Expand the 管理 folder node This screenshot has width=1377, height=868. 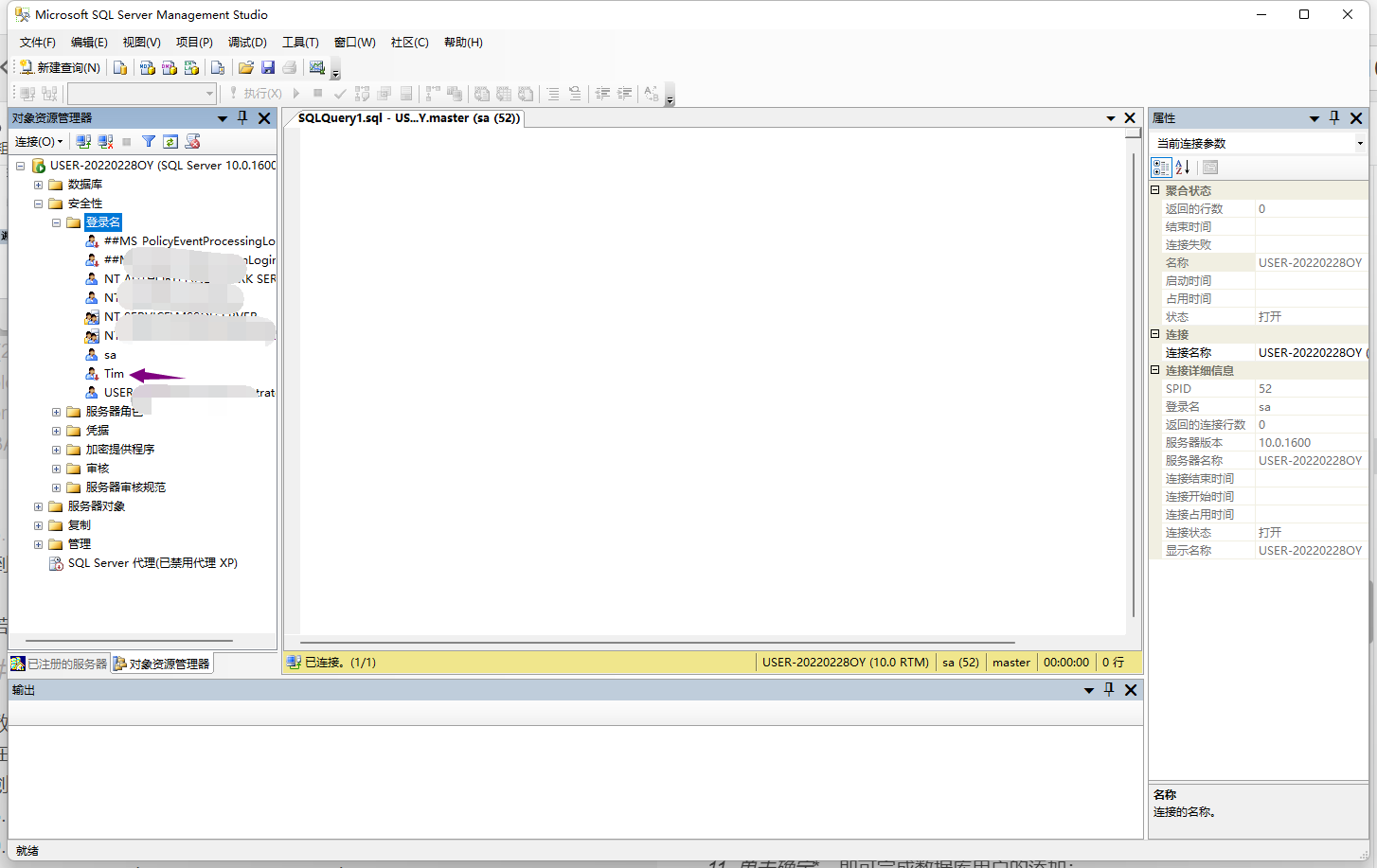pos(38,544)
